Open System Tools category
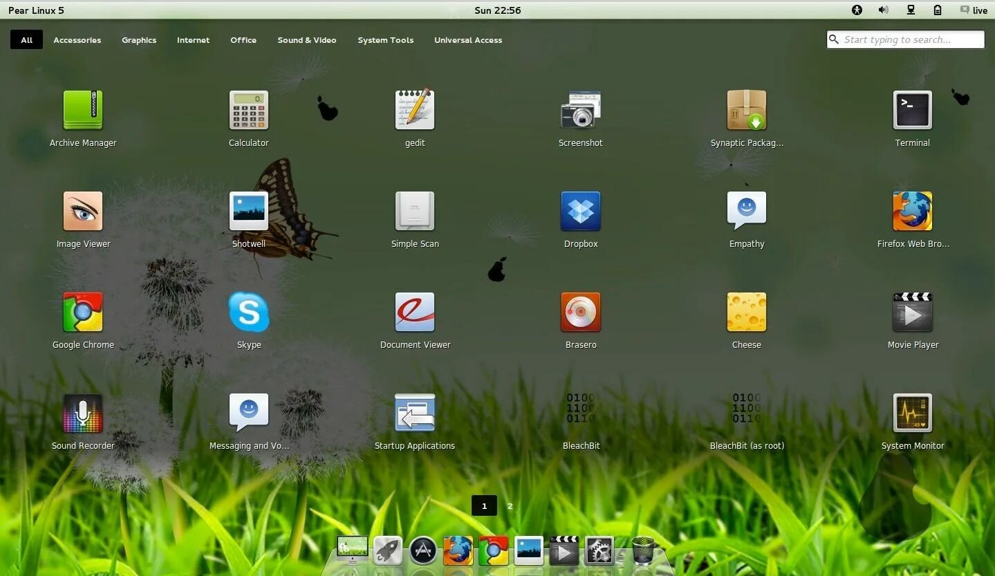 click(x=385, y=39)
